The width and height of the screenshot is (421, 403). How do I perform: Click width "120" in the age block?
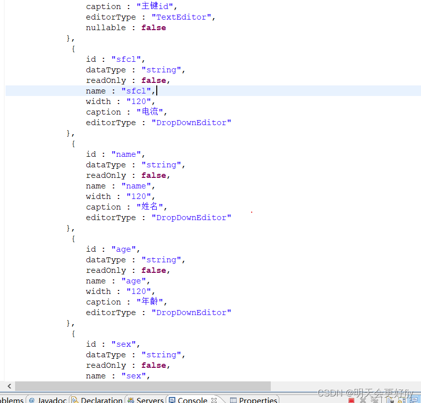139,291
